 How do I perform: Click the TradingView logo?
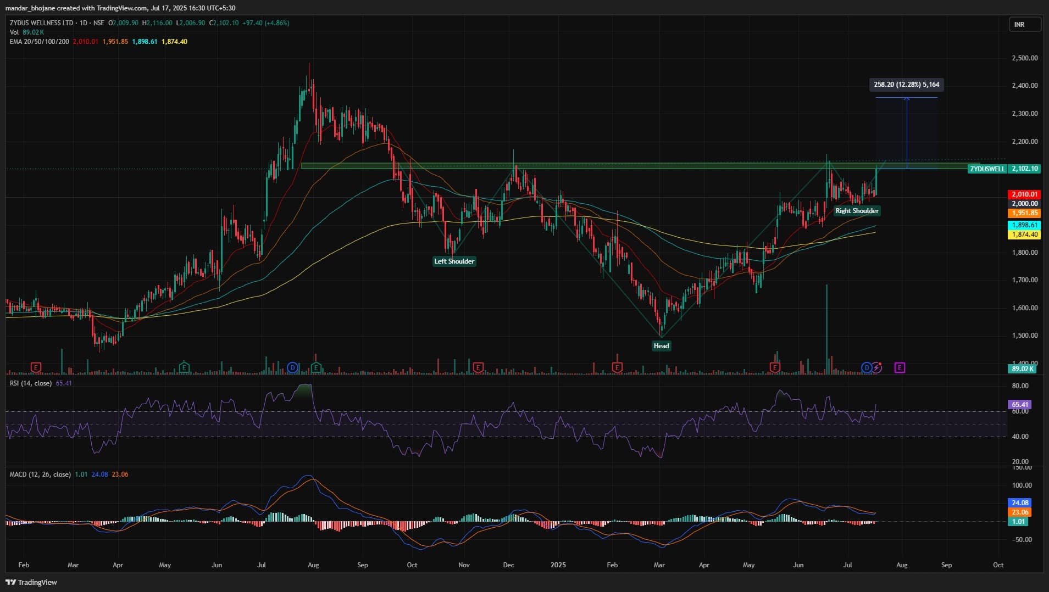point(31,582)
